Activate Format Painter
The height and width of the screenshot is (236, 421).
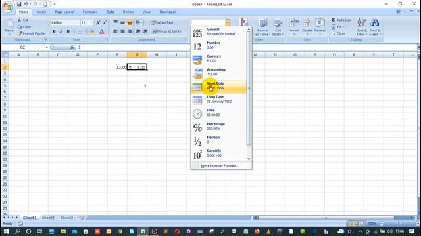pos(32,33)
